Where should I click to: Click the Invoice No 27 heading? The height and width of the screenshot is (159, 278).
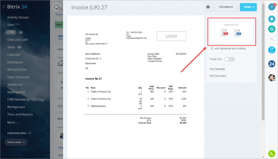tap(94, 79)
